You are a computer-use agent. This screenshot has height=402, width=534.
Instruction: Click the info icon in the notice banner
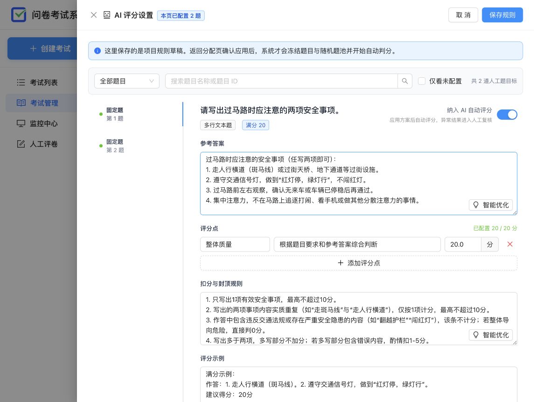click(x=97, y=51)
